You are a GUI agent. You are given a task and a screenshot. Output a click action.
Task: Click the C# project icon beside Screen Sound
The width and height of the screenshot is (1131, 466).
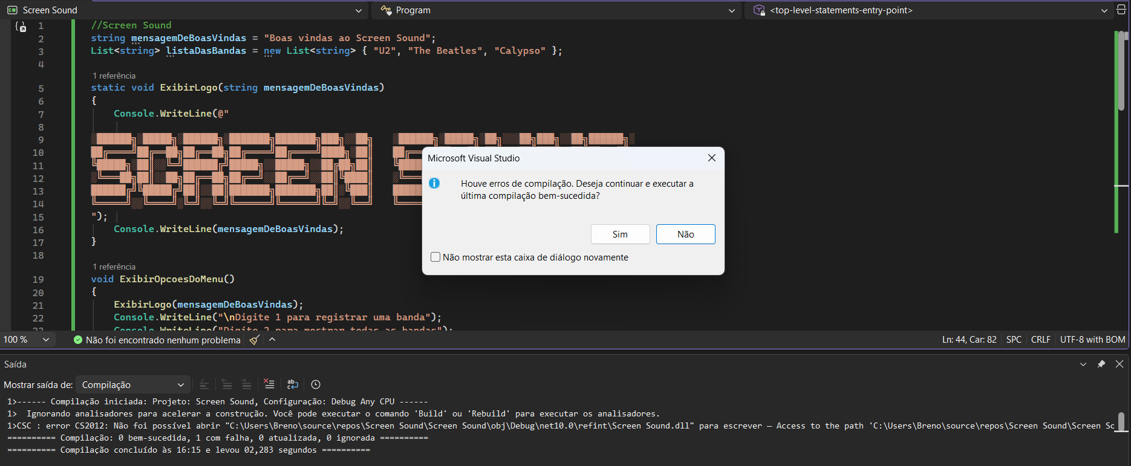tap(12, 10)
